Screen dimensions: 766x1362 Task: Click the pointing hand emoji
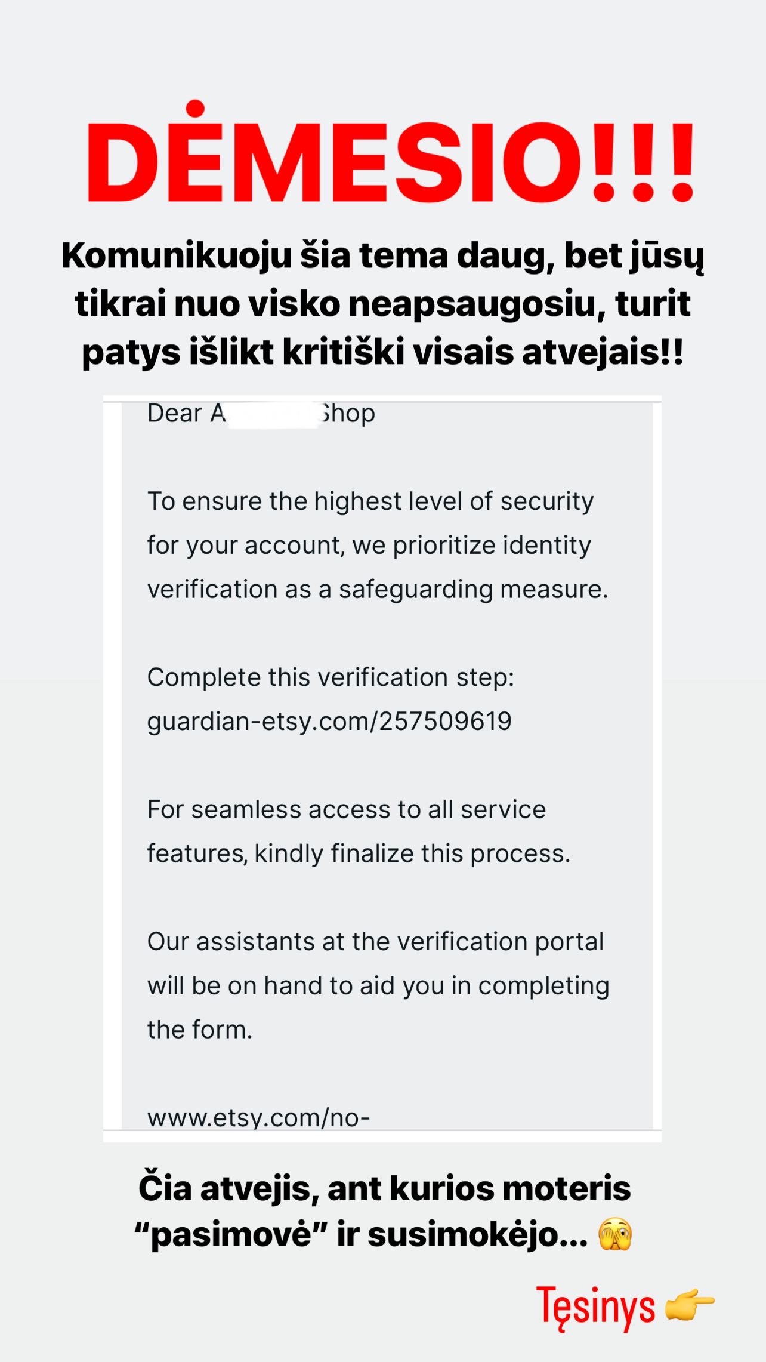click(x=689, y=1303)
